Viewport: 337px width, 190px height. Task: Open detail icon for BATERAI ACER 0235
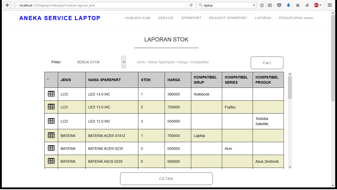point(51,148)
